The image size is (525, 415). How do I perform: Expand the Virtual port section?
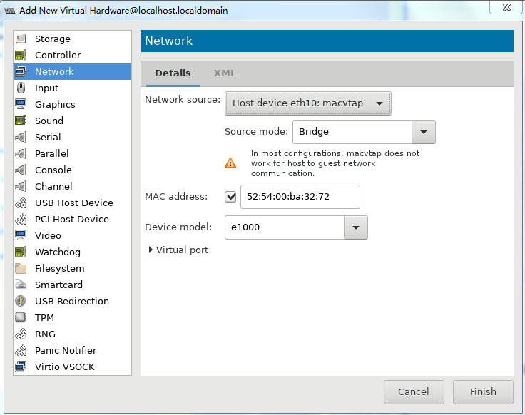coord(178,250)
